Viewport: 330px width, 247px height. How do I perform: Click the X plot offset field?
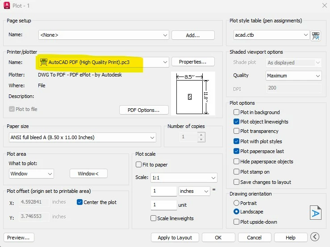34,202
